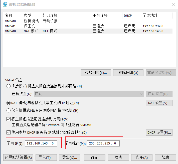Image resolution: width=178 pixels, height=164 pixels.
Task: Click the 添加网络 button
Action: (x=96, y=73)
